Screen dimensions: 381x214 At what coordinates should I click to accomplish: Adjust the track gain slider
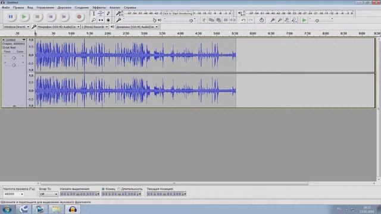click(x=14, y=58)
